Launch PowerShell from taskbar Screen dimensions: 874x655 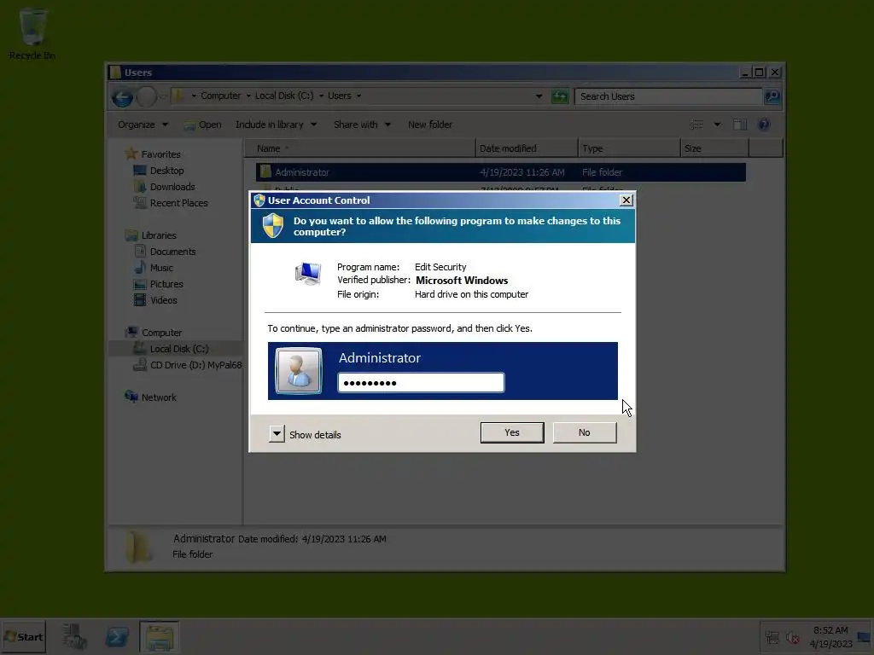117,636
